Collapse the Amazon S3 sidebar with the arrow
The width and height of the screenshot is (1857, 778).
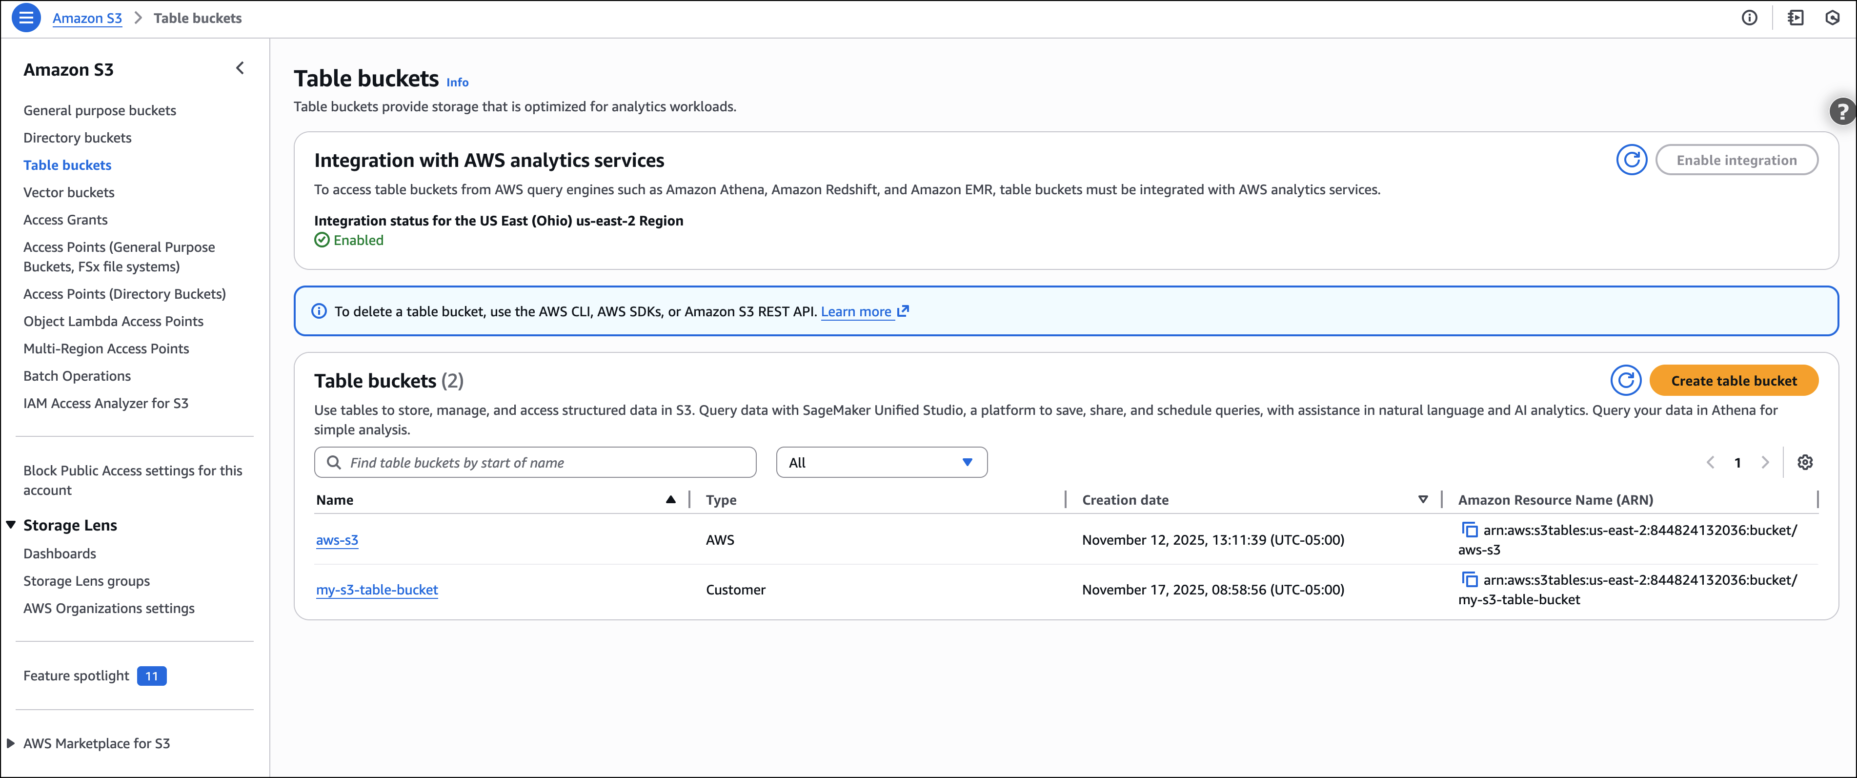[240, 68]
